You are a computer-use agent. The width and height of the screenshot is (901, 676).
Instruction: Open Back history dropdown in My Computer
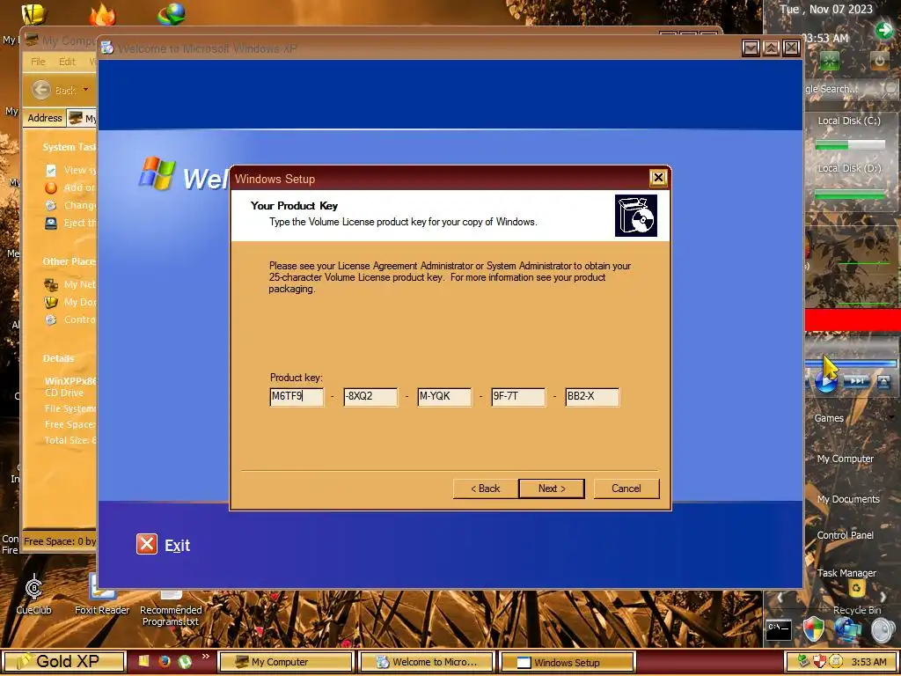85,90
